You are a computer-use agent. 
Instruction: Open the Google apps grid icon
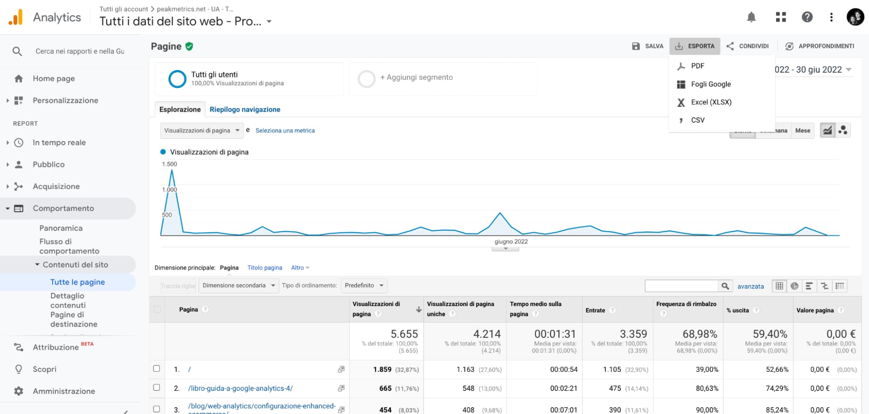(x=781, y=17)
